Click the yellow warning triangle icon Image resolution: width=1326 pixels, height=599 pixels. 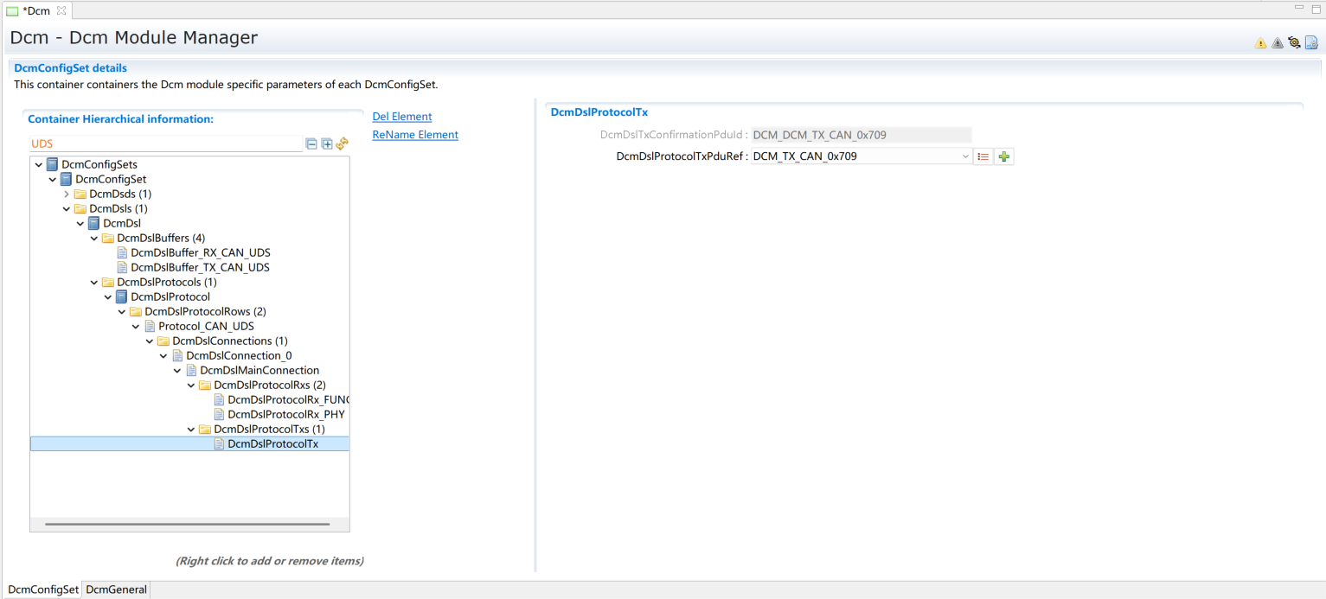click(1260, 42)
